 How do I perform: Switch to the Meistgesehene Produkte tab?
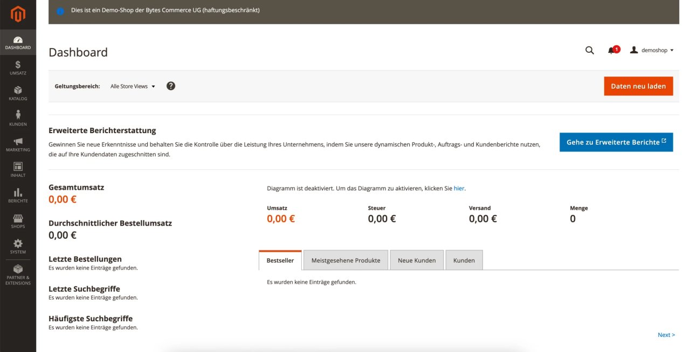346,260
